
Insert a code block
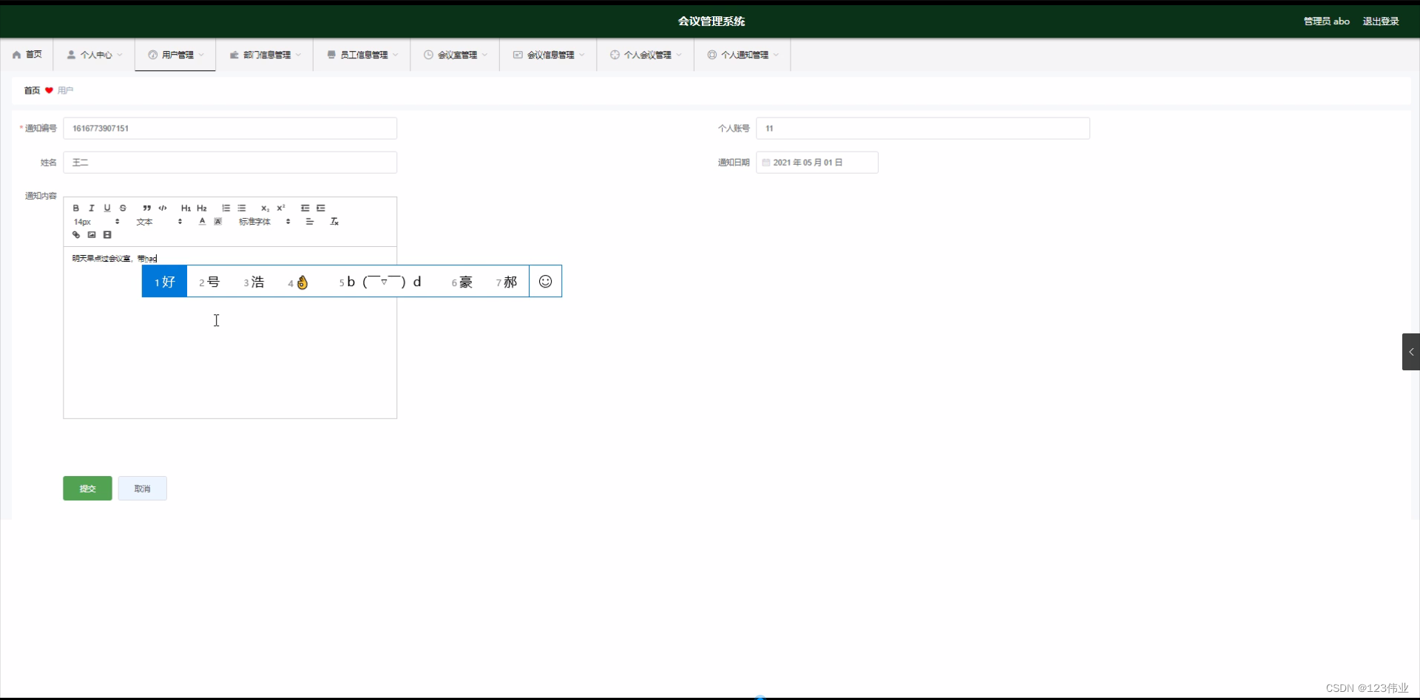click(x=162, y=208)
